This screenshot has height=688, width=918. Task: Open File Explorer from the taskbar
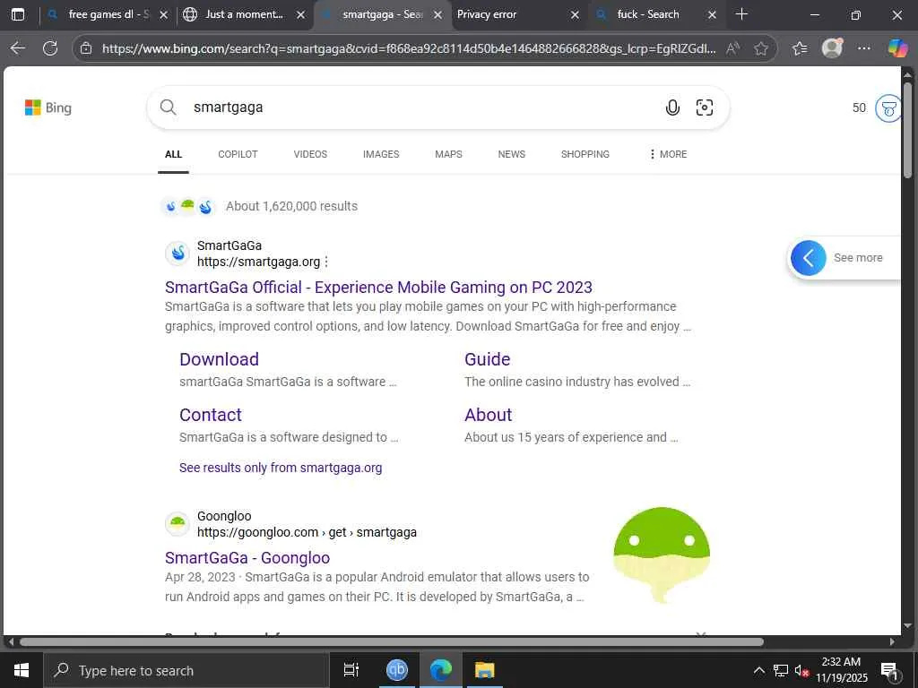click(485, 670)
